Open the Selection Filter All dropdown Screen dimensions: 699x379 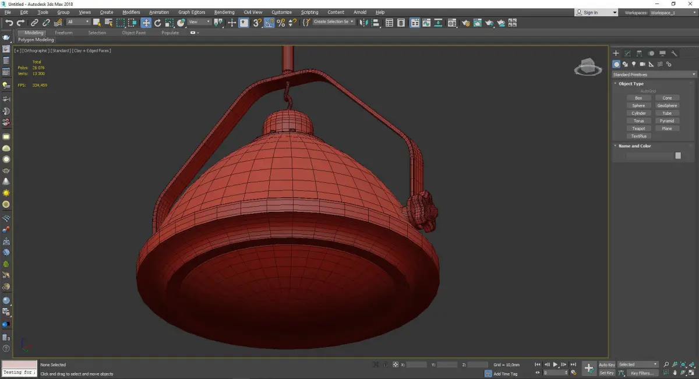pos(79,22)
